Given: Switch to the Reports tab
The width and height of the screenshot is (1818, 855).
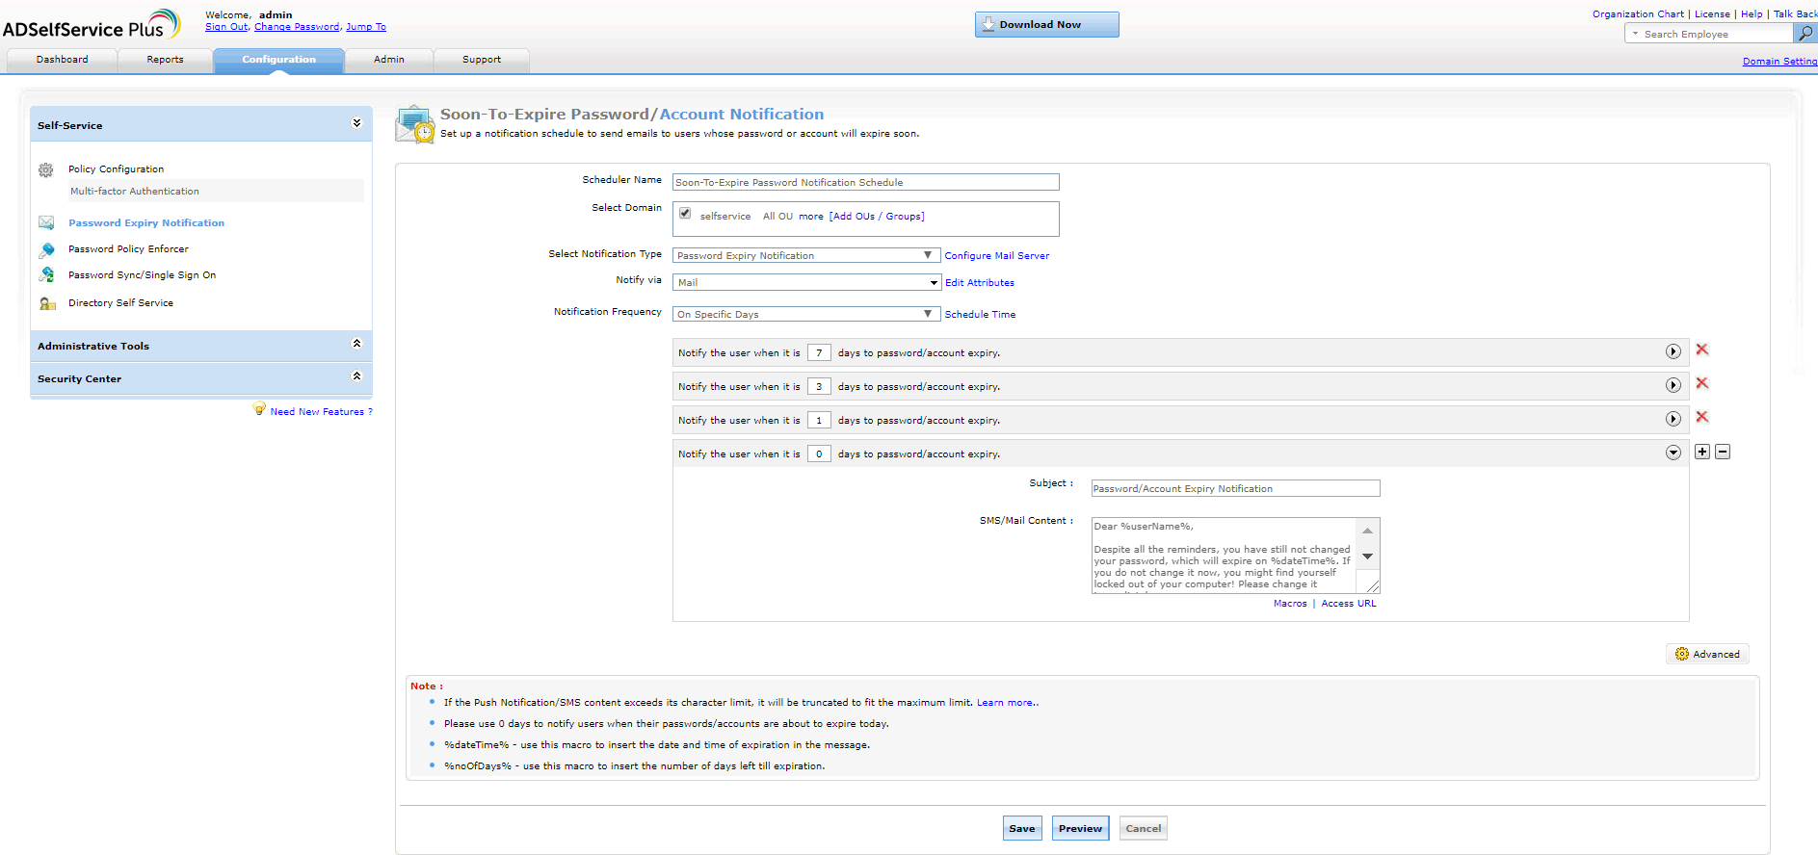Looking at the screenshot, I should (x=165, y=60).
